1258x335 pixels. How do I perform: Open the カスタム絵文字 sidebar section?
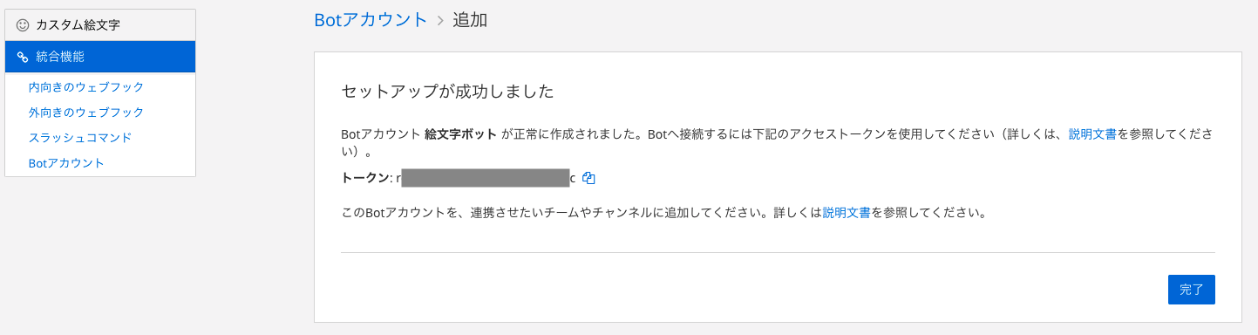(x=100, y=25)
